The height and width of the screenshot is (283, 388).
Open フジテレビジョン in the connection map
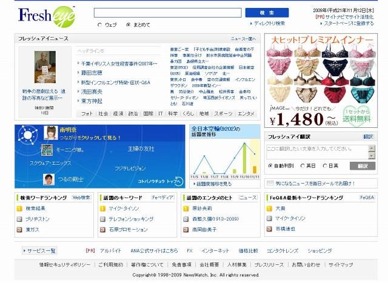[130, 168]
